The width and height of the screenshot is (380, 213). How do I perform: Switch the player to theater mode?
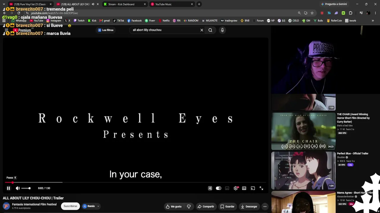(x=244, y=188)
